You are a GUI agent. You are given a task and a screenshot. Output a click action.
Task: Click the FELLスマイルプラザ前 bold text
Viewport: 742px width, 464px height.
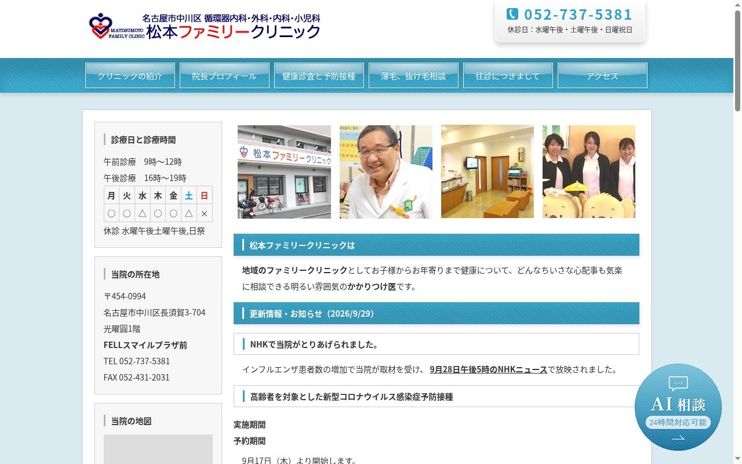tap(146, 345)
